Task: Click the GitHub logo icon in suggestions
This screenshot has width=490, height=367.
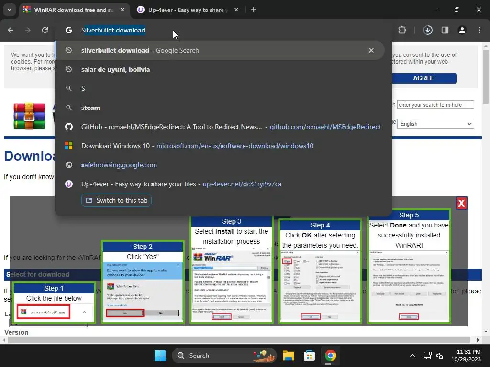Action: tap(69, 127)
